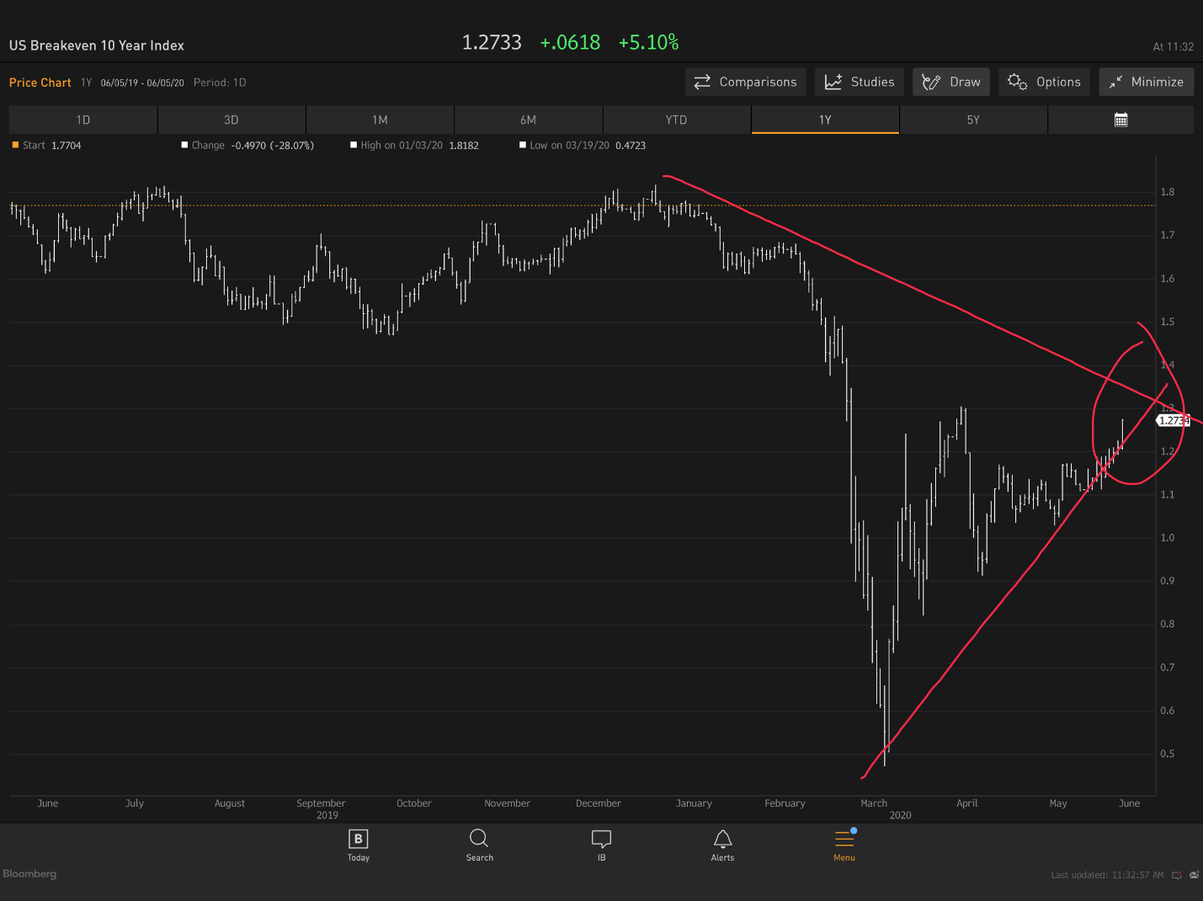The image size is (1203, 901).
Task: Toggle the Low on 03/19/20 legend marker
Action: coord(523,146)
